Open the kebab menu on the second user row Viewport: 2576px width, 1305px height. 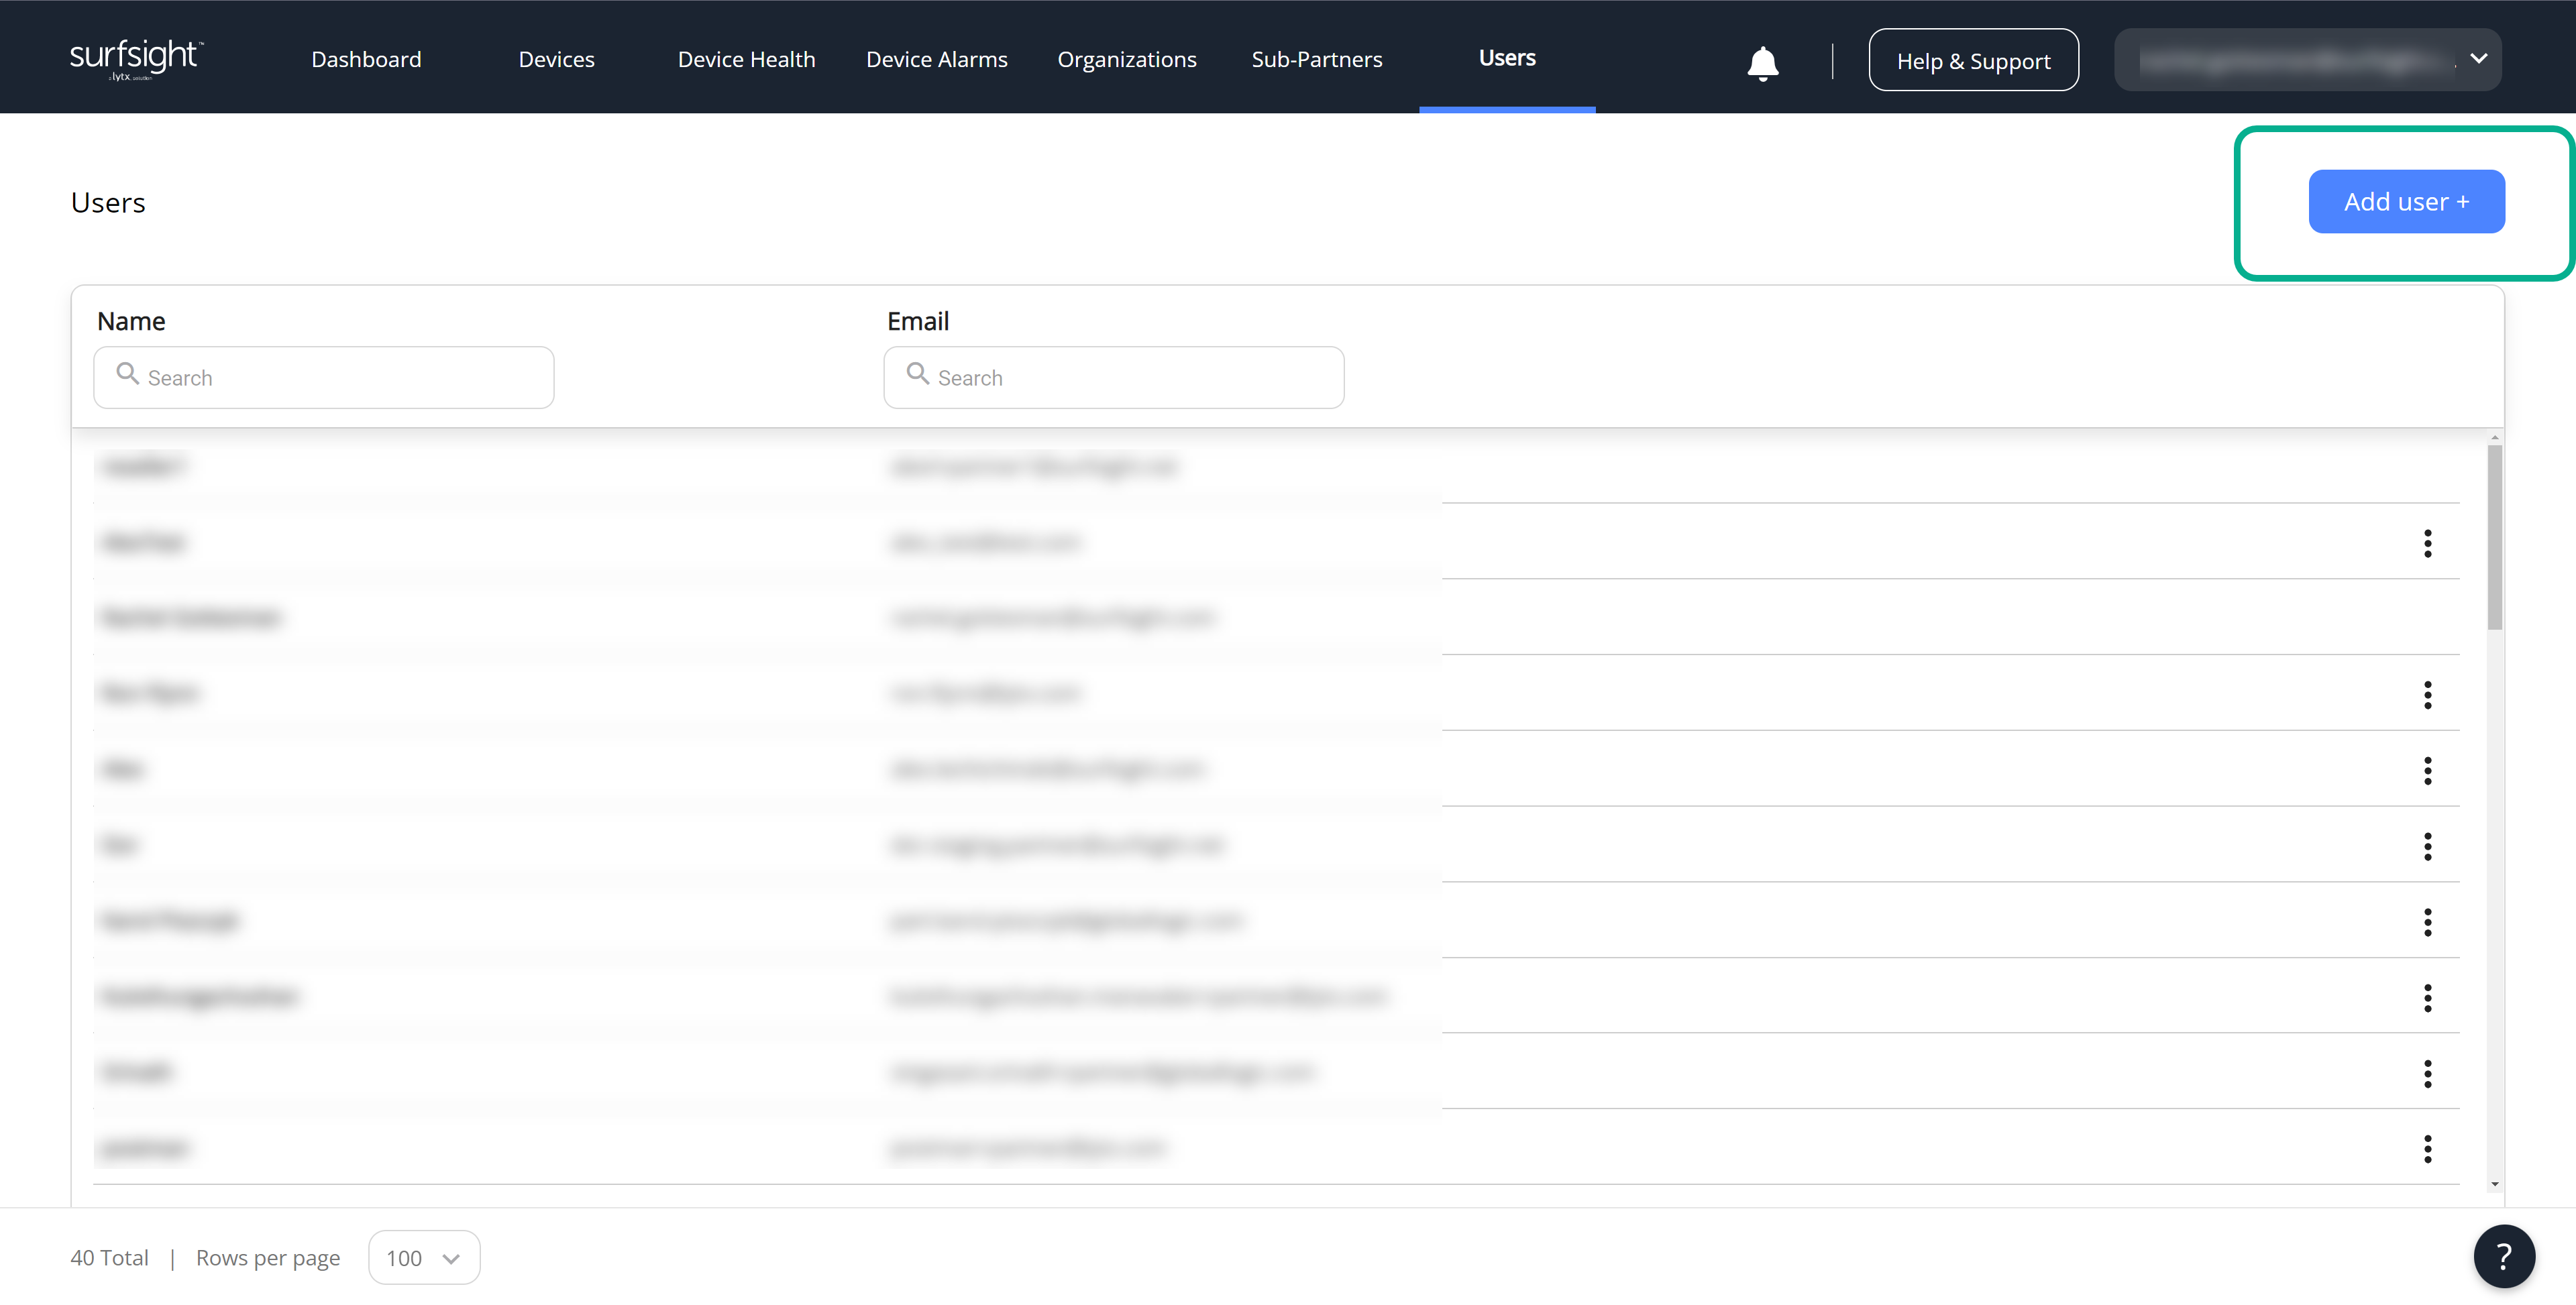tap(2427, 543)
